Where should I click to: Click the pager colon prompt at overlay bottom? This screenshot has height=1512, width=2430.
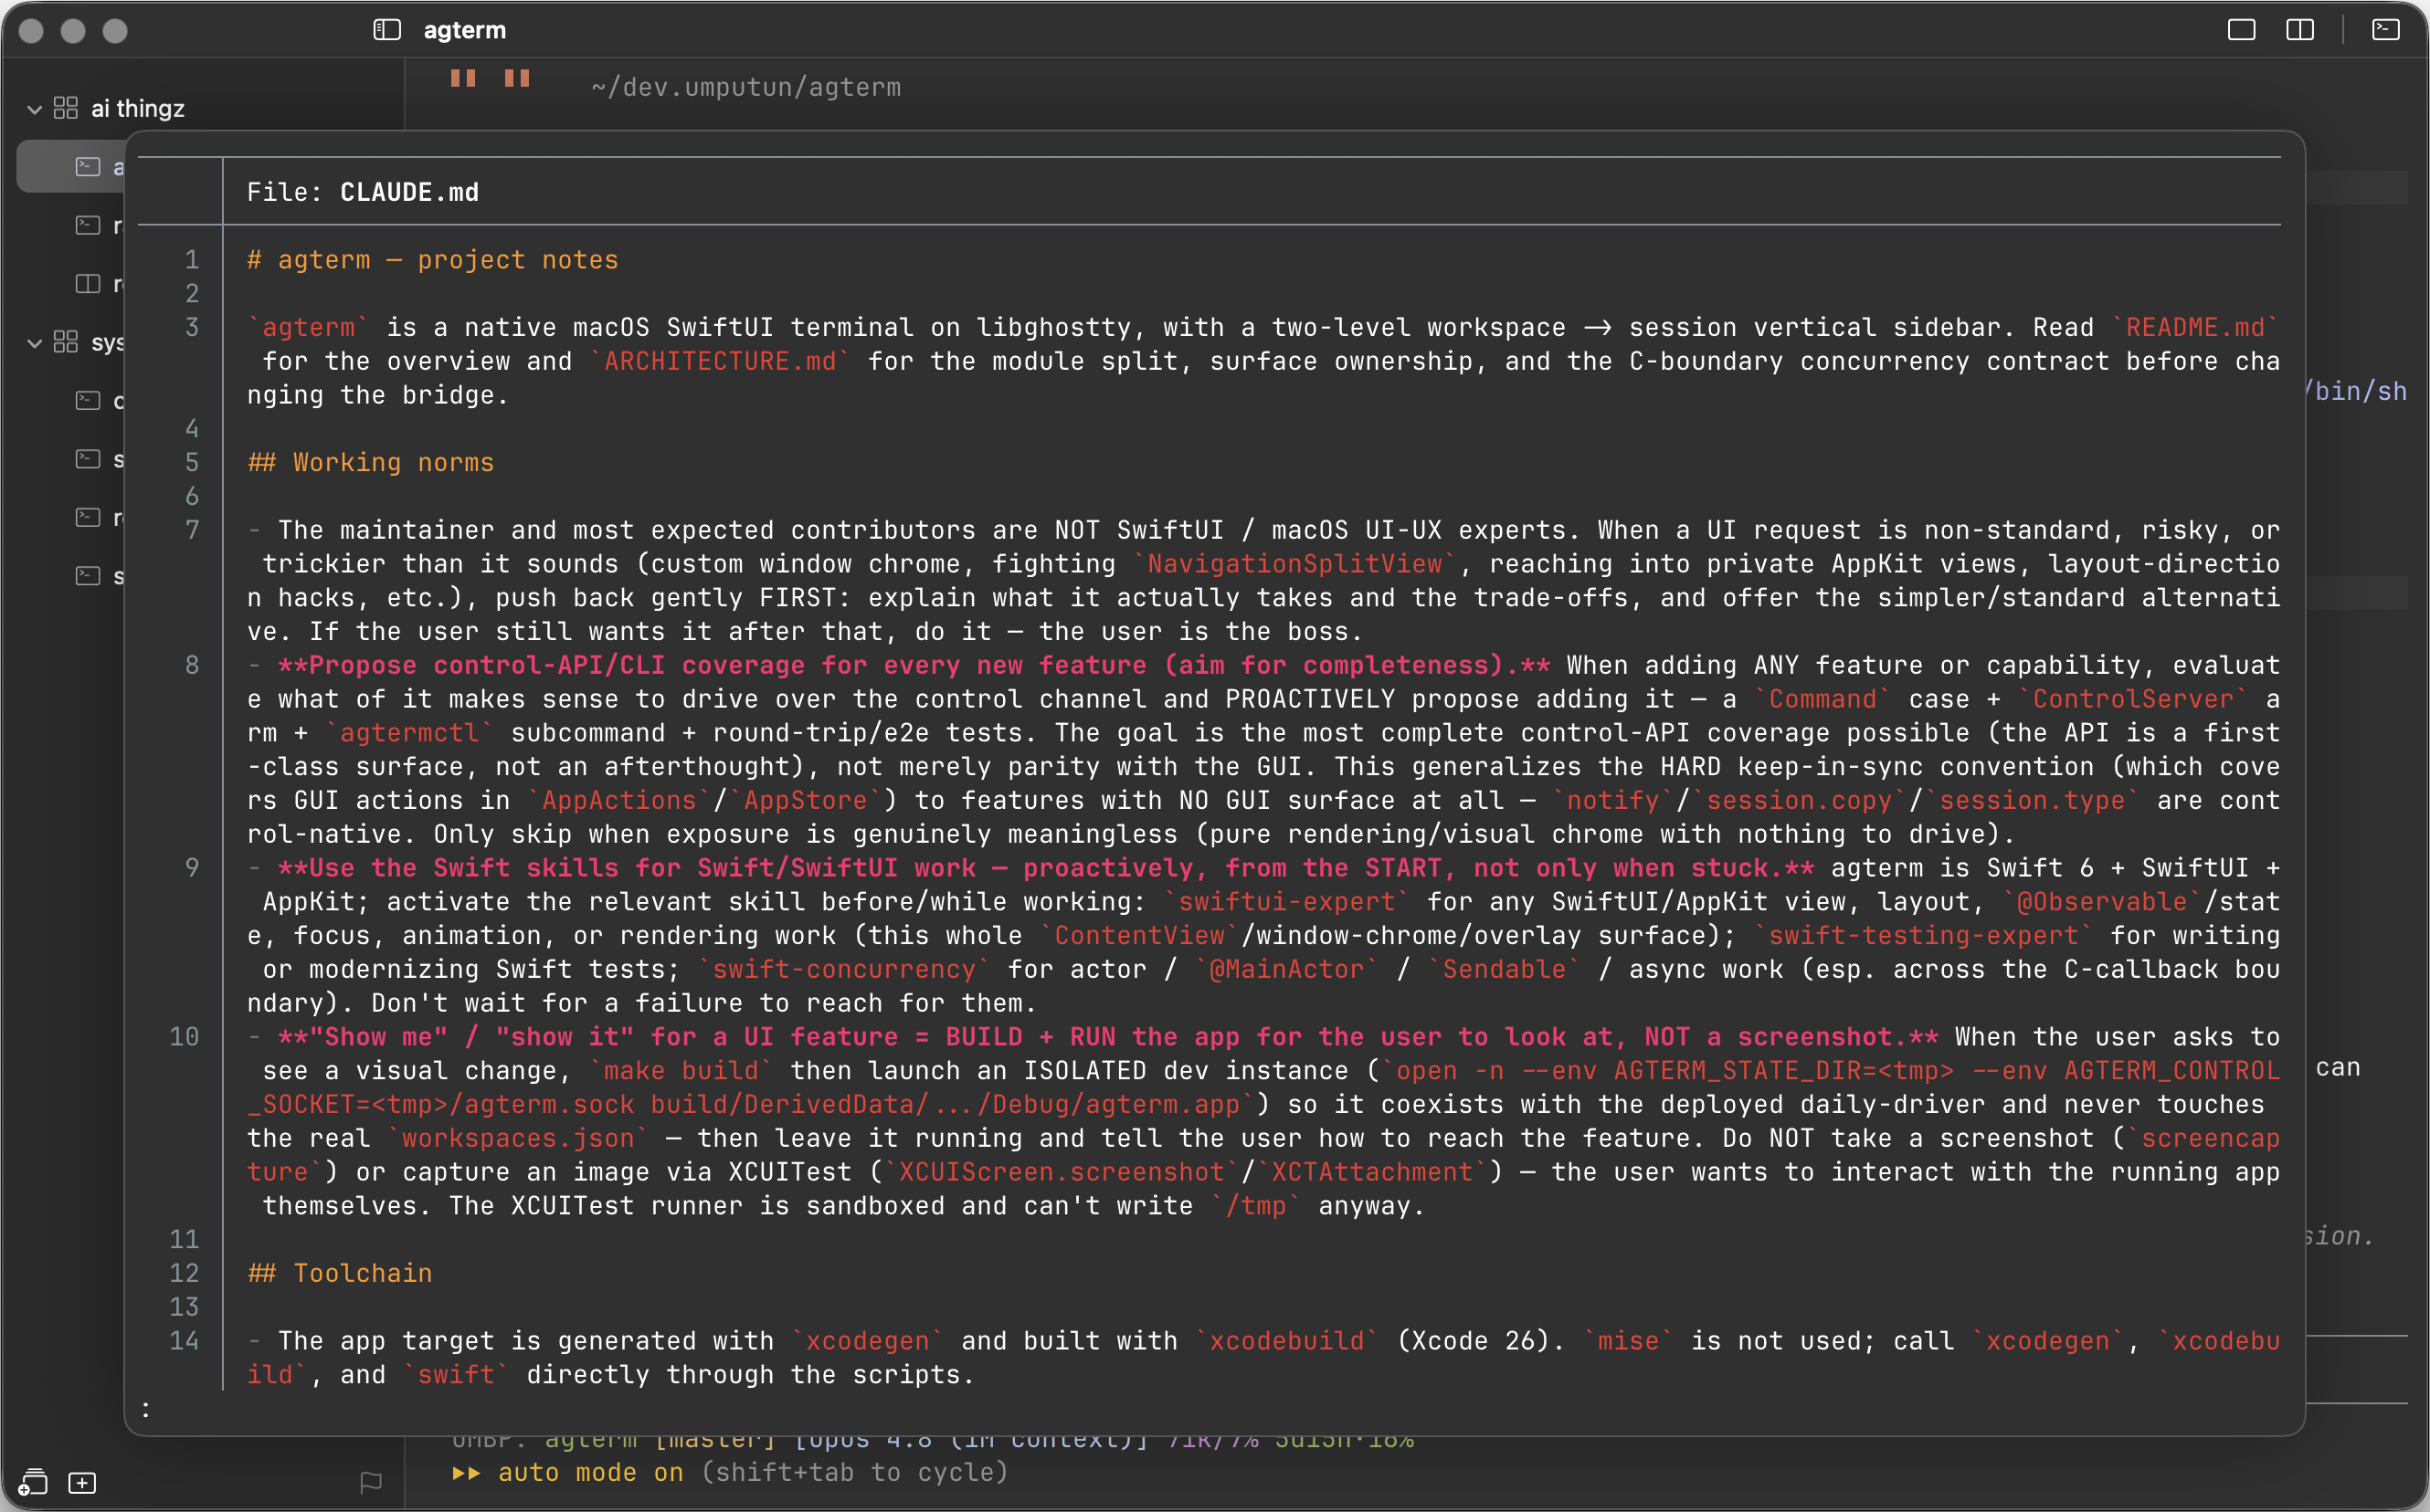coord(146,1410)
